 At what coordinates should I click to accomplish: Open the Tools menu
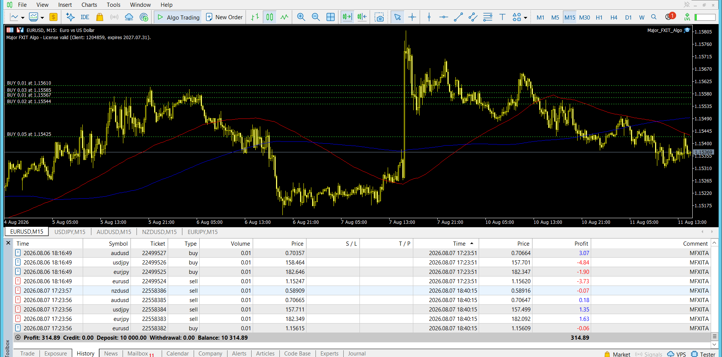[x=113, y=5]
